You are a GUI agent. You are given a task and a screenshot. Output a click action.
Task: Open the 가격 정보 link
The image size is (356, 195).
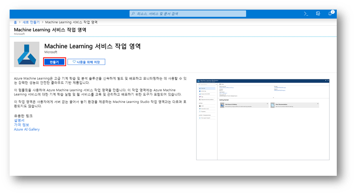click(x=22, y=125)
